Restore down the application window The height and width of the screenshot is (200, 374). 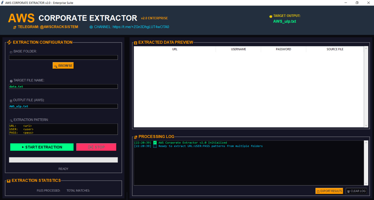click(357, 3)
